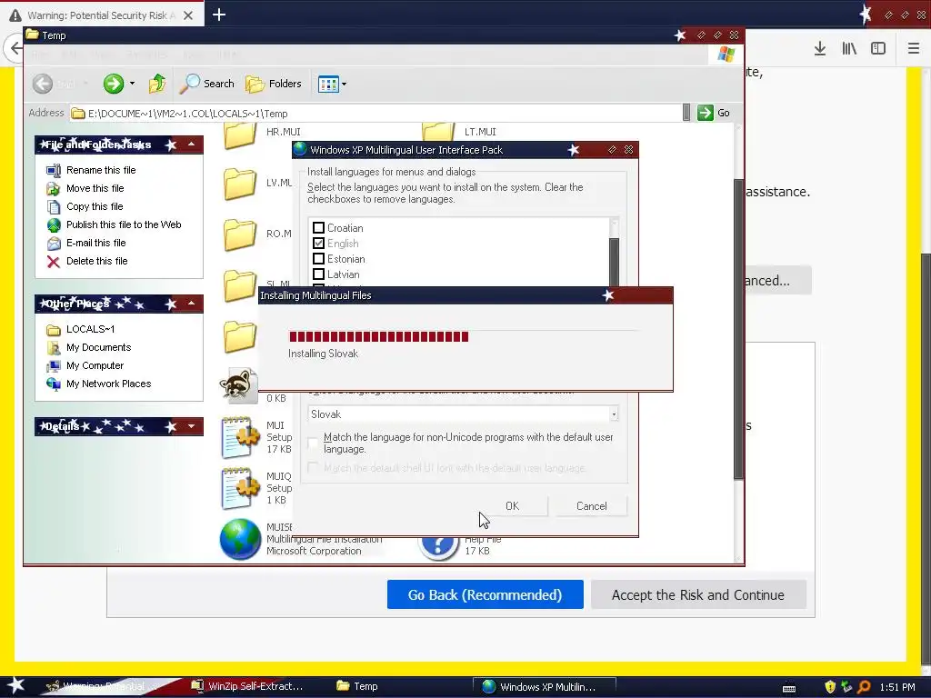Toggle browser sidebar icon
Viewport: 931px width, 698px height.
pos(878,49)
